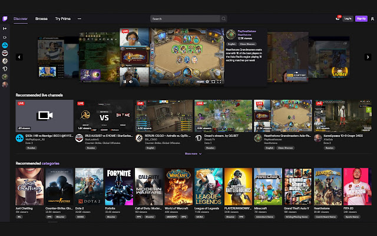Image resolution: width=377 pixels, height=236 pixels.
Task: Expand the collapsed left sidebar
Action: coord(5,28)
